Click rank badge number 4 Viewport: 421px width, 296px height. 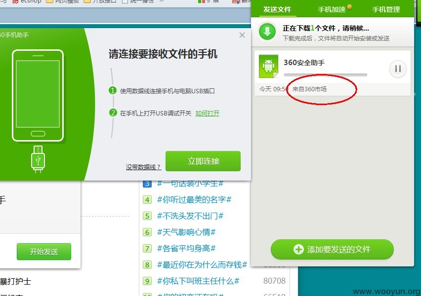(x=147, y=200)
